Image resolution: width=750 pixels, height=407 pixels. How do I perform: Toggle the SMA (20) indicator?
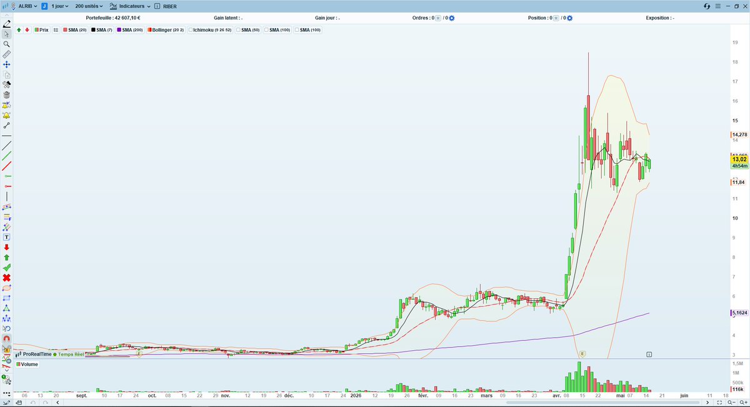pos(74,29)
